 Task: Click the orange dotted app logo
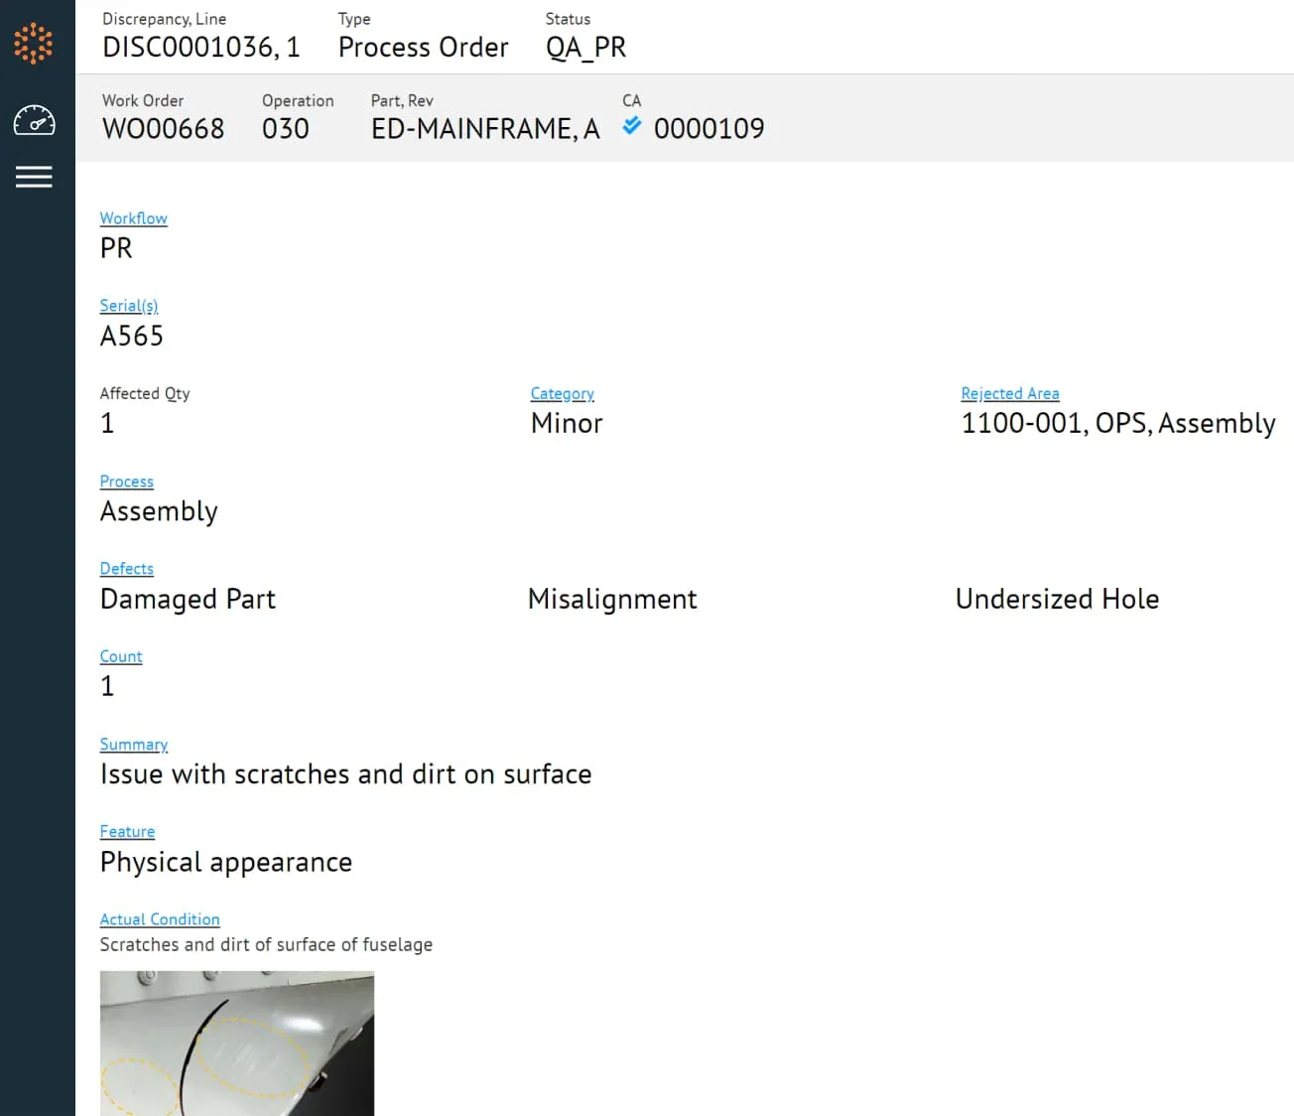pyautogui.click(x=34, y=43)
